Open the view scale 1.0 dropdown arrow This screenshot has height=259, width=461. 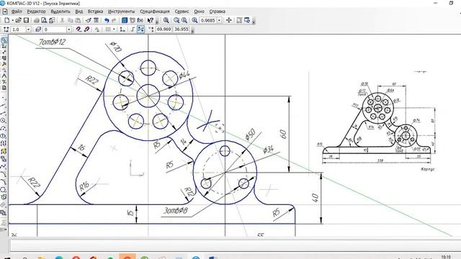pos(28,29)
